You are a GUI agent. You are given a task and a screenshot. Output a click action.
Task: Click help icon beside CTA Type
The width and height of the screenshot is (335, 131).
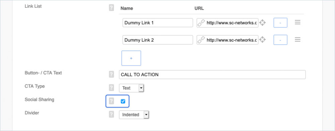tap(111, 88)
